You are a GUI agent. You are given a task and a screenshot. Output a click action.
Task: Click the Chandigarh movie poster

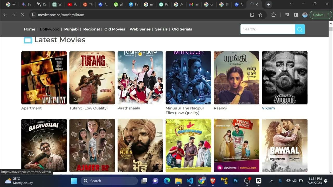(188, 145)
